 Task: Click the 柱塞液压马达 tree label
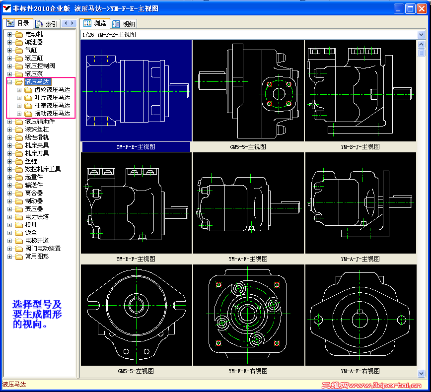(x=52, y=106)
